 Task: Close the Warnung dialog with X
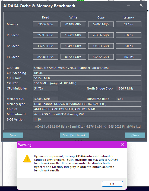(x=123, y=144)
